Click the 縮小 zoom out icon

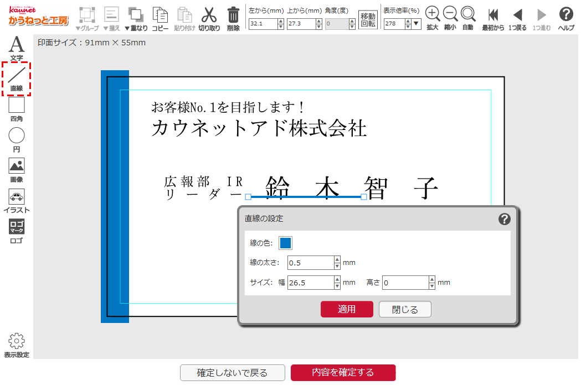pos(450,18)
